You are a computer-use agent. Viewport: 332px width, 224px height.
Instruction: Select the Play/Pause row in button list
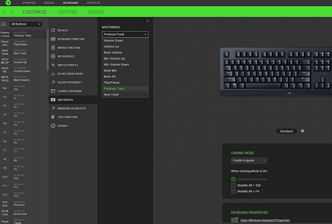[x=23, y=43]
